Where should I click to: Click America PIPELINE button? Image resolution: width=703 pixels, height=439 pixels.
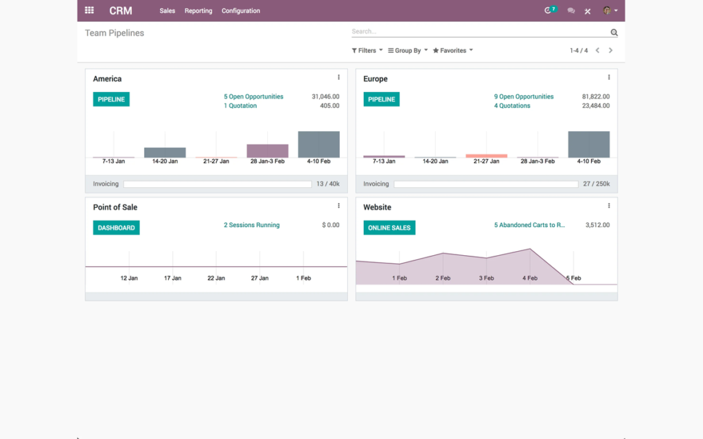(x=111, y=99)
